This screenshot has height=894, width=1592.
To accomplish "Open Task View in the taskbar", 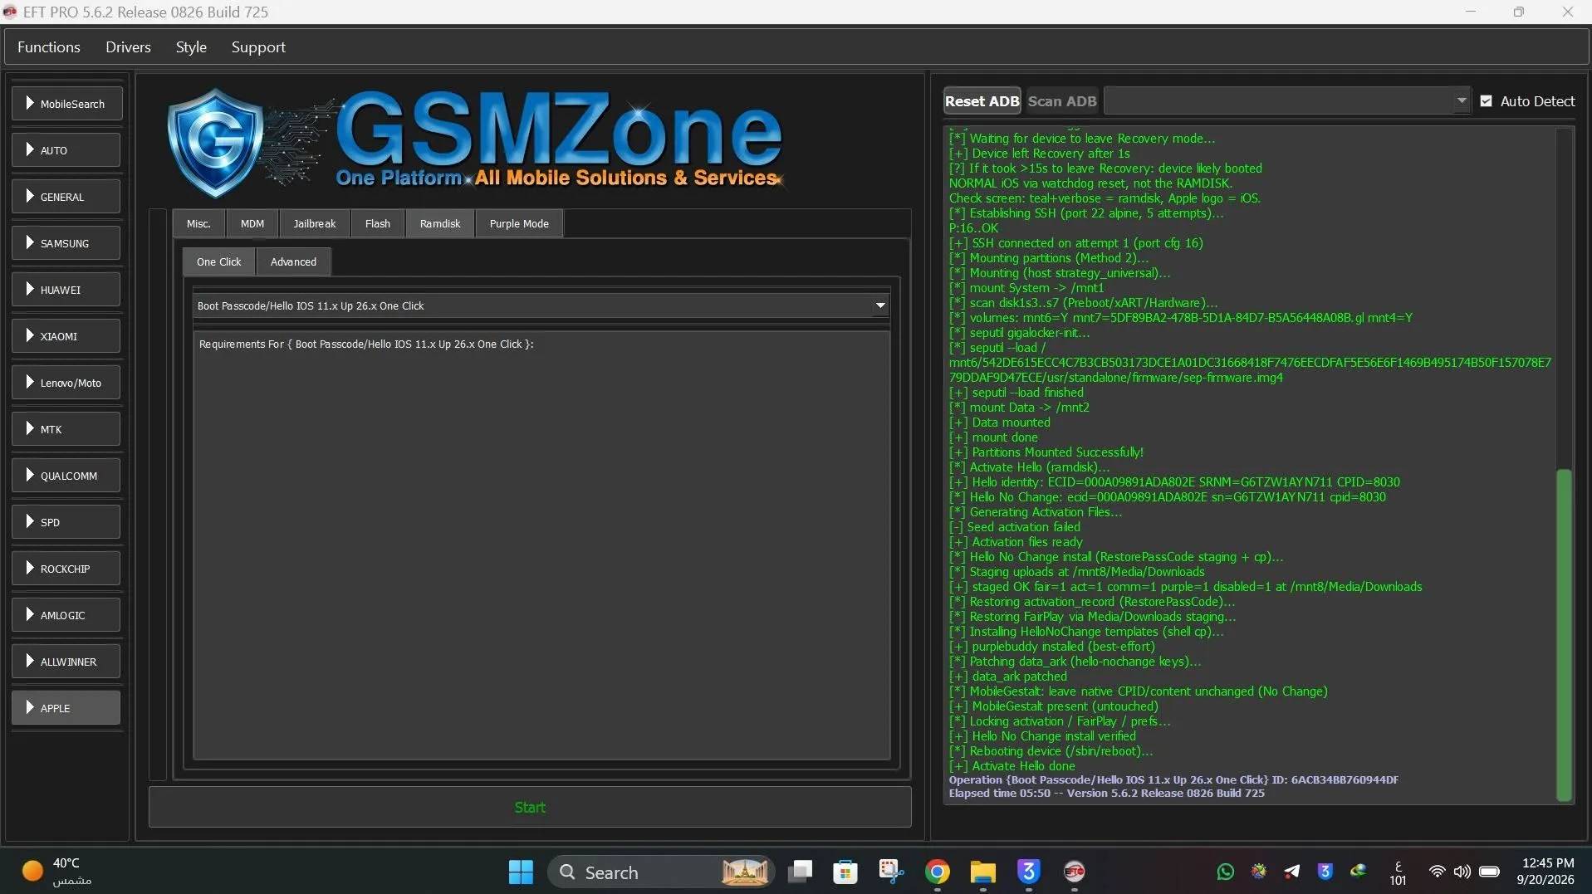I will click(801, 872).
